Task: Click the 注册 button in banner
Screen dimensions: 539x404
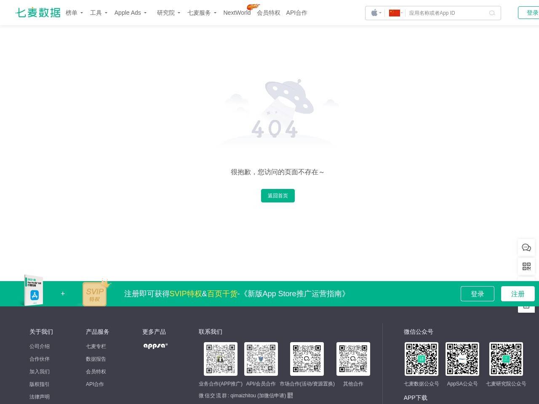Action: 518,294
